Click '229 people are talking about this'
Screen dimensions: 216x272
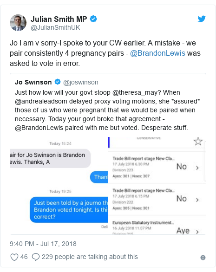(x=90, y=257)
